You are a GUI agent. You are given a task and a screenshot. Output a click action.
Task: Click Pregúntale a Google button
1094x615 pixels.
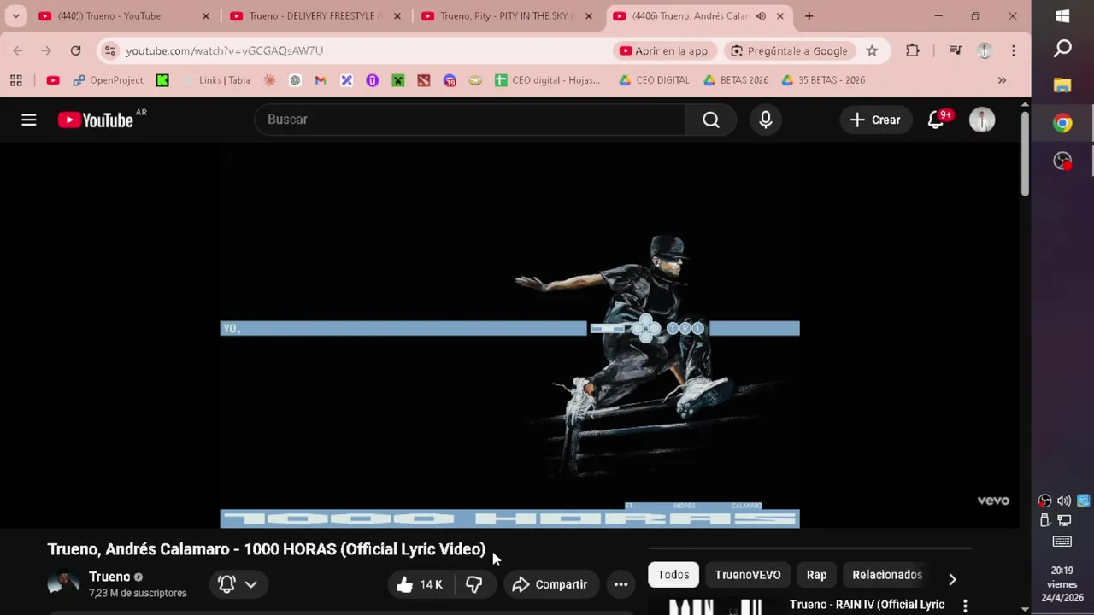coord(789,51)
